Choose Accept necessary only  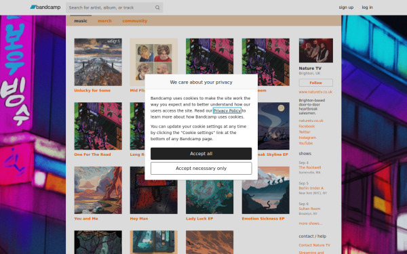point(201,169)
